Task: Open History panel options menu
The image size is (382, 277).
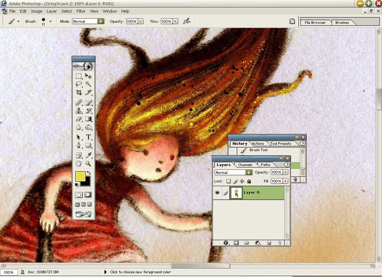Action: coord(303,143)
